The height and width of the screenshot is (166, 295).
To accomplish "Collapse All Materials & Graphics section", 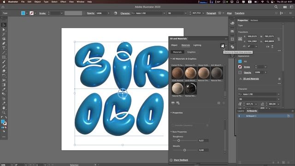I will [171, 59].
